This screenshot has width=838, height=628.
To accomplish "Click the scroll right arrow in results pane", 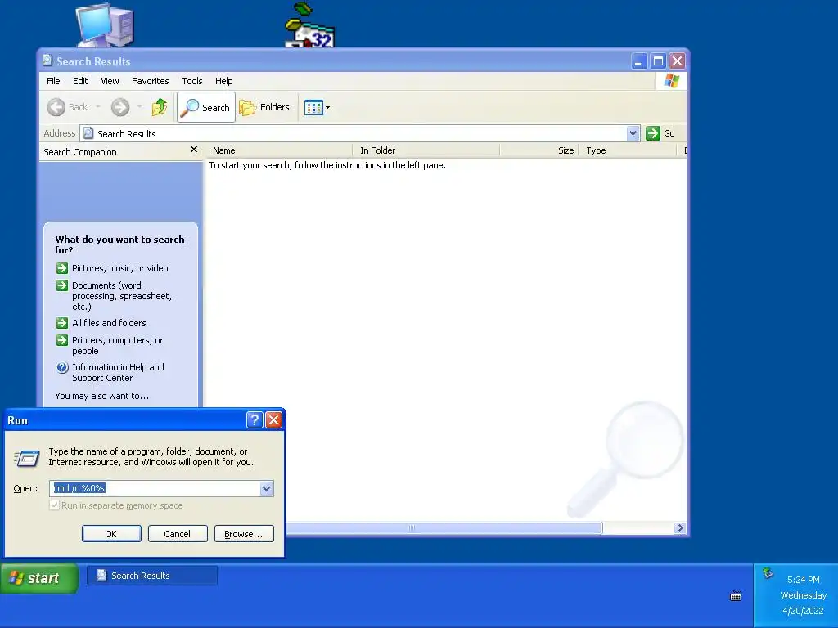I will (x=680, y=528).
